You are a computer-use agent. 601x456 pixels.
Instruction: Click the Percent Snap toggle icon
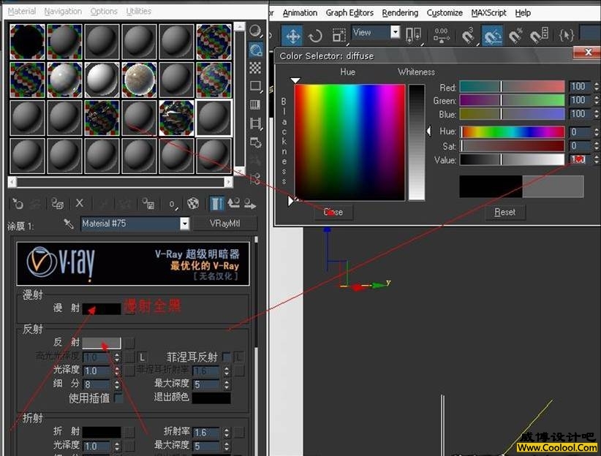[x=516, y=35]
